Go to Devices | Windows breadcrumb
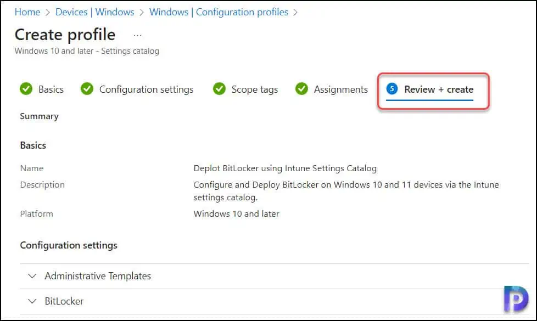The width and height of the screenshot is (537, 321). pos(95,12)
